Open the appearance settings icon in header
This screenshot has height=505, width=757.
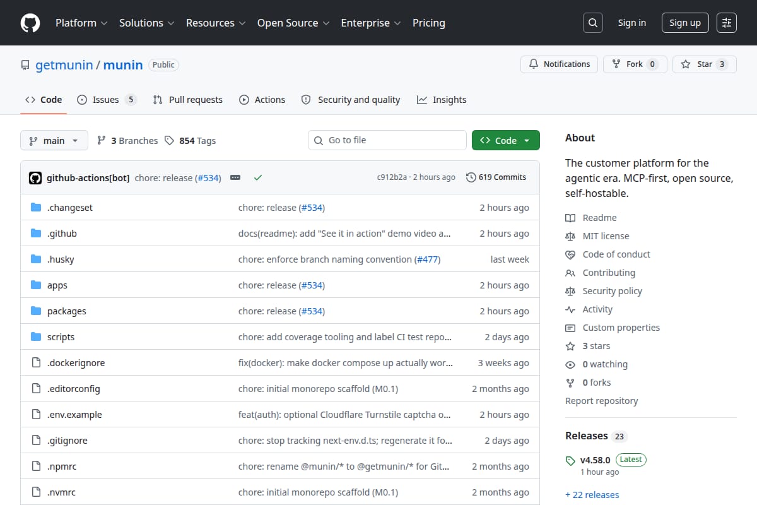click(x=727, y=23)
